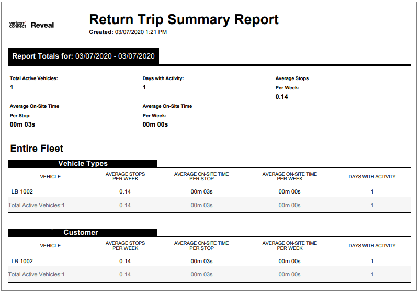Screen dimensions: 420x295
Task: Click the report Created date text
Action: pyautogui.click(x=128, y=32)
